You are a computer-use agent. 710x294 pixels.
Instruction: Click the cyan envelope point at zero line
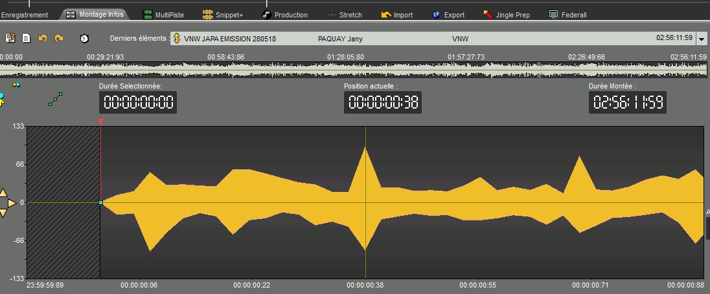[101, 202]
